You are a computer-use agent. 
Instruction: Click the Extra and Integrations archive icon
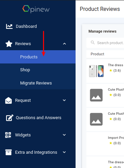click(x=8, y=152)
